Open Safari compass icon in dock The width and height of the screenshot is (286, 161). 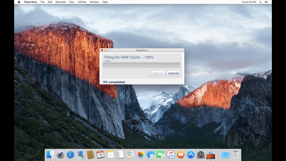coord(70,155)
